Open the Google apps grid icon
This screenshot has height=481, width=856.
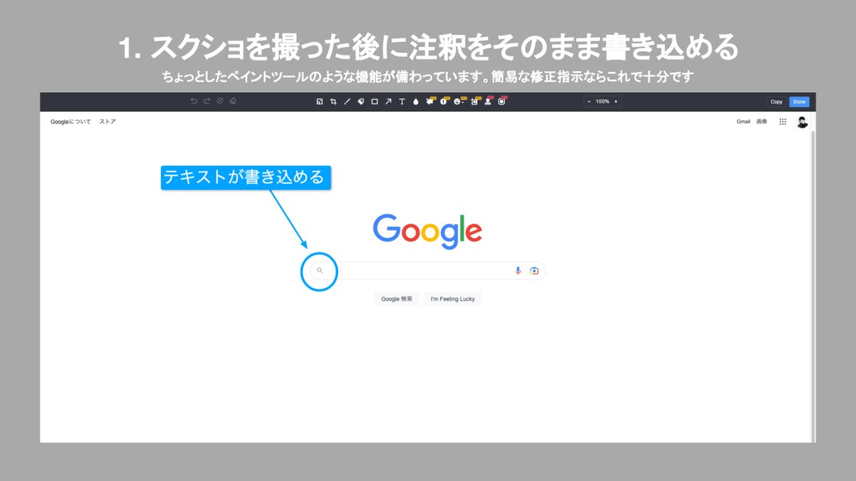(783, 122)
